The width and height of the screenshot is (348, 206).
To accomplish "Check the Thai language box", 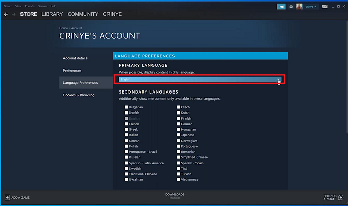I will tap(179, 168).
